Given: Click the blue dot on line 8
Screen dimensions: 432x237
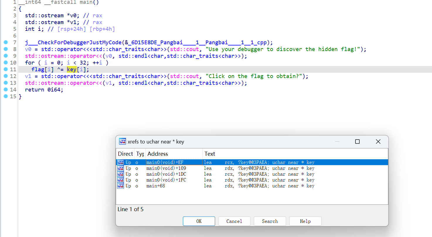Looking at the screenshot, I should pos(6,49).
